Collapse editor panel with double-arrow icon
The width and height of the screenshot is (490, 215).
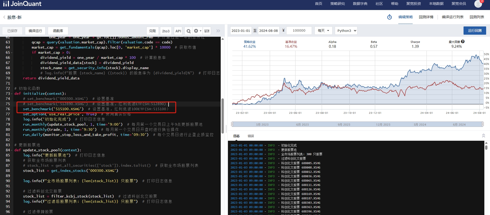click(x=218, y=31)
